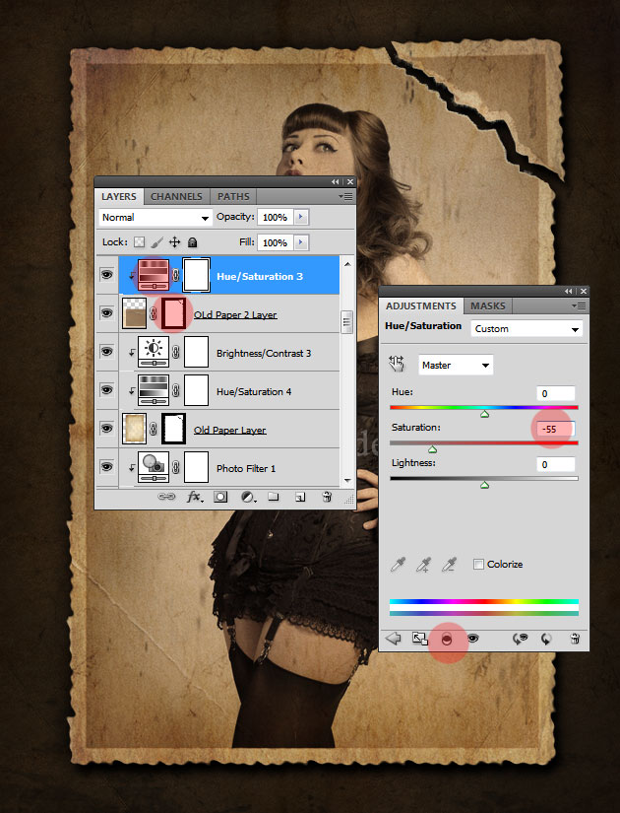Select the eyedropper tool
620x813 pixels.
[x=398, y=564]
